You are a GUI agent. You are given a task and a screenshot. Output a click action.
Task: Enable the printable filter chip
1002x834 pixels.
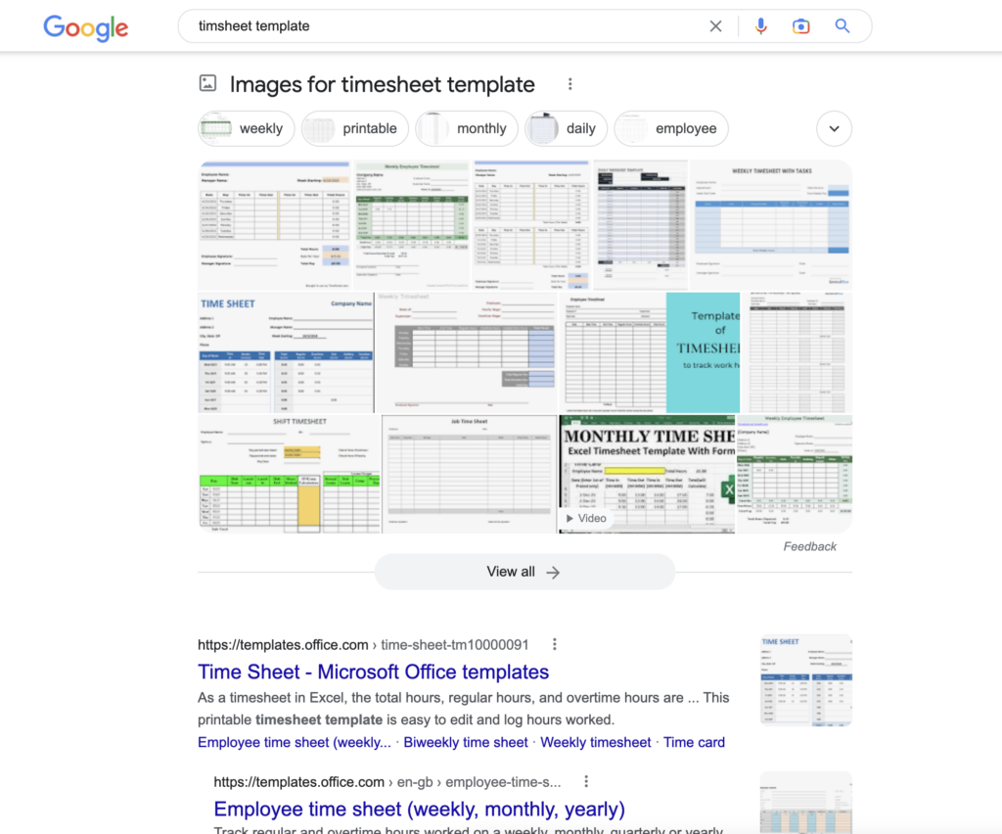point(354,128)
